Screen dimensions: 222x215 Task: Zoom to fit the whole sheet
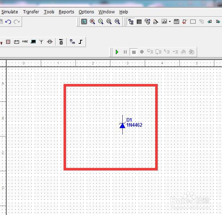pyautogui.click(x=117, y=22)
